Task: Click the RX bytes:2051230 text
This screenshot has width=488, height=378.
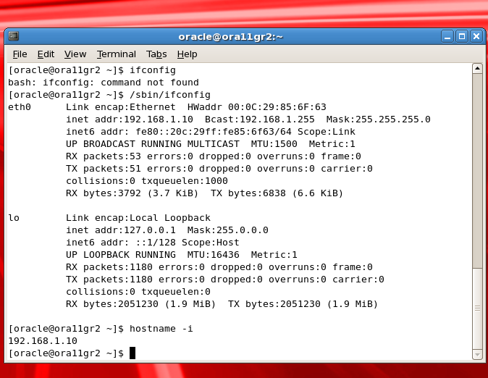Action: click(x=112, y=304)
